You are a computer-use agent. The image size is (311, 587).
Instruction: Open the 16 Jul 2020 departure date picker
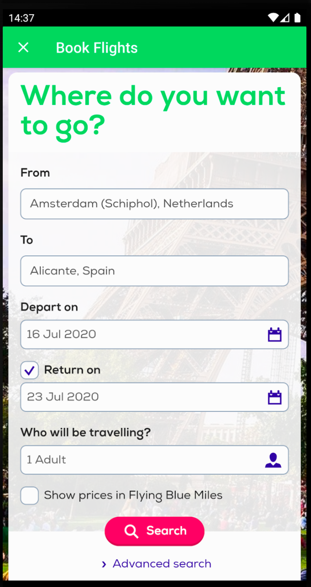point(140,334)
